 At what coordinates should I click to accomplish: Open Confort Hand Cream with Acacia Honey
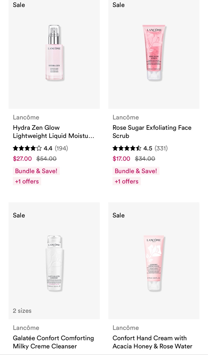[x=152, y=342]
